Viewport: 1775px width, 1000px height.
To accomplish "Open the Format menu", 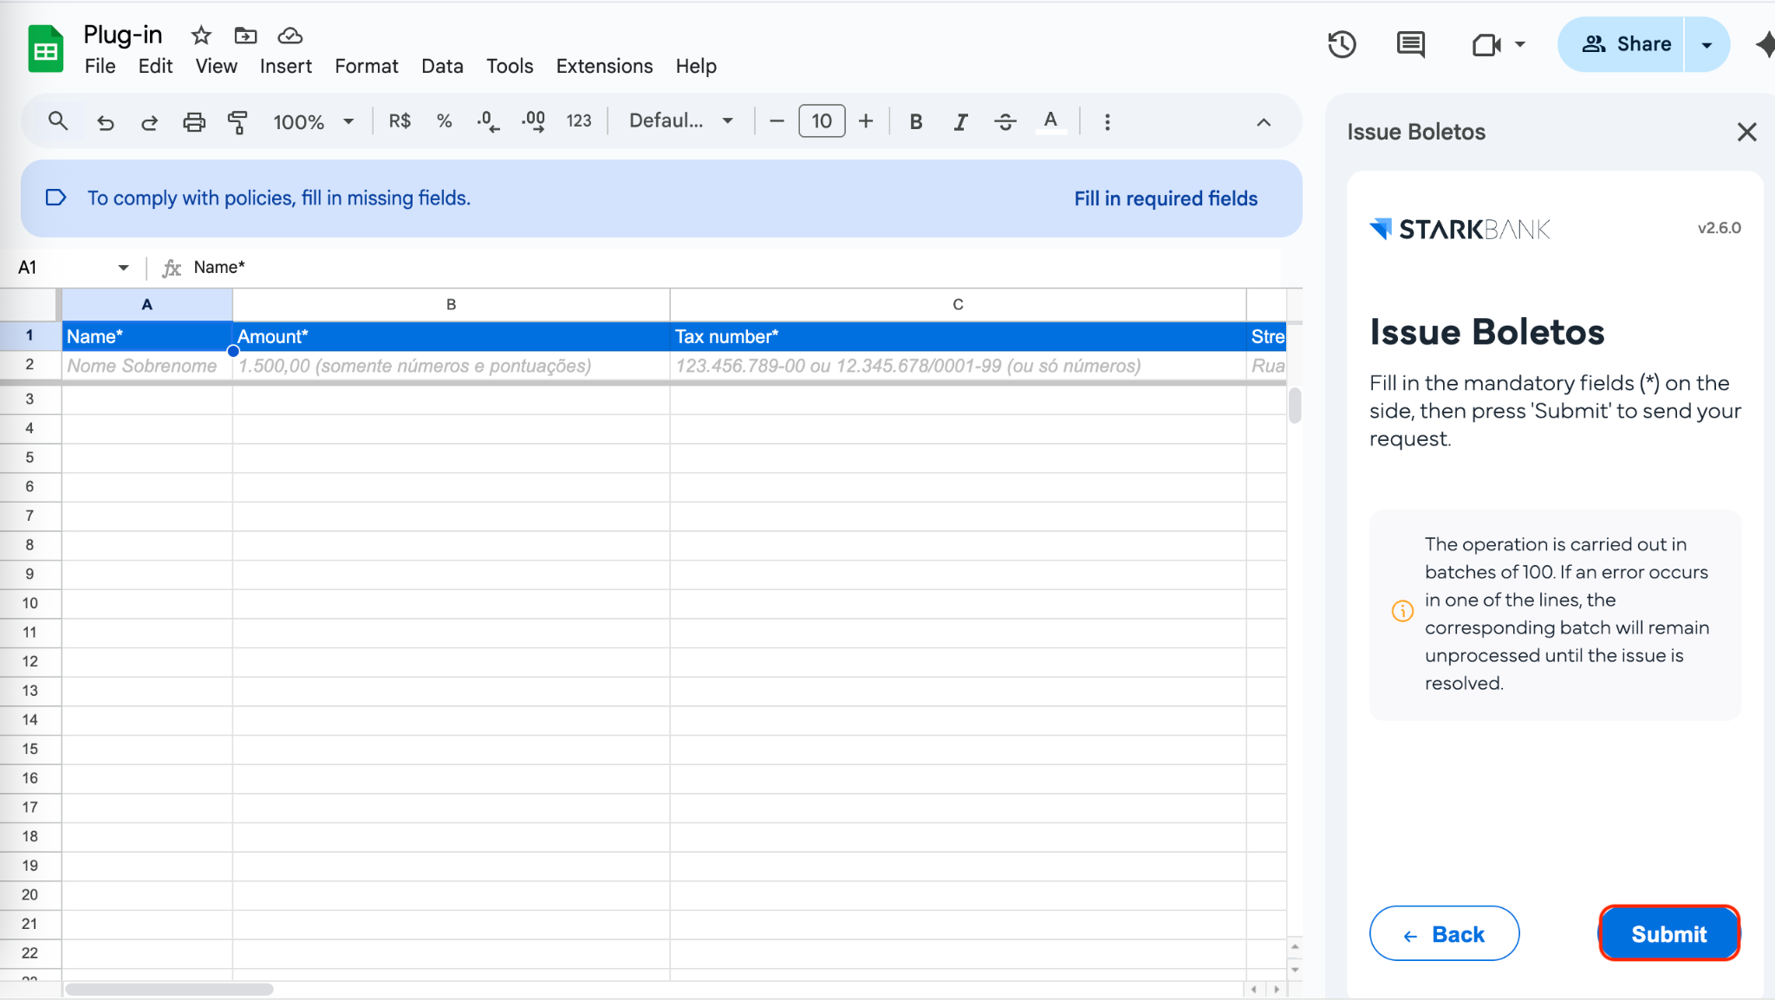I will pyautogui.click(x=366, y=66).
